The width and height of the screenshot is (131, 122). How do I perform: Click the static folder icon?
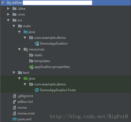(31, 55)
